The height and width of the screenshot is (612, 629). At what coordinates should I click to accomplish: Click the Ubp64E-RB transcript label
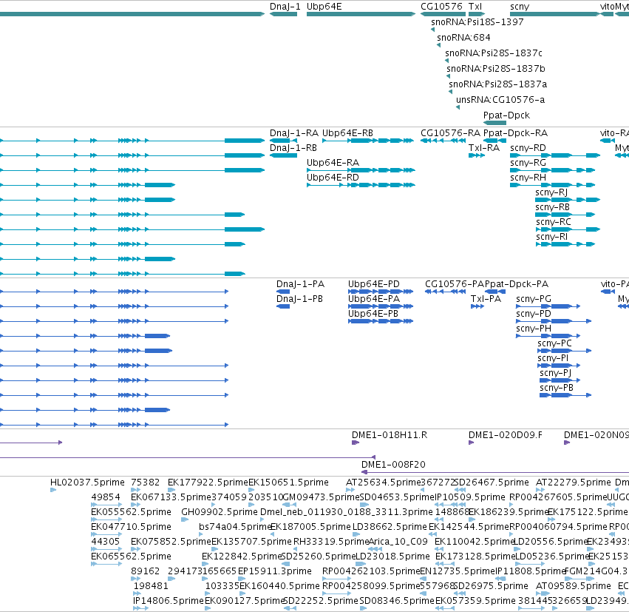pos(347,133)
